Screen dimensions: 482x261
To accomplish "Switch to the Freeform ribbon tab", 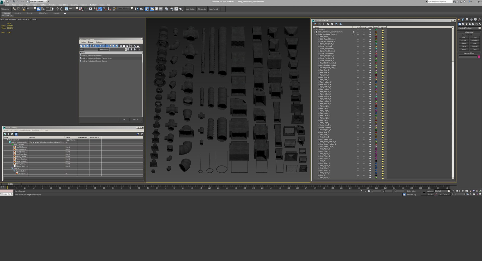I will tap(18, 13).
